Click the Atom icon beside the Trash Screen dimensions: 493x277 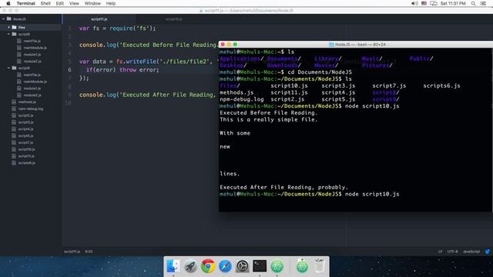pyautogui.click(x=302, y=266)
